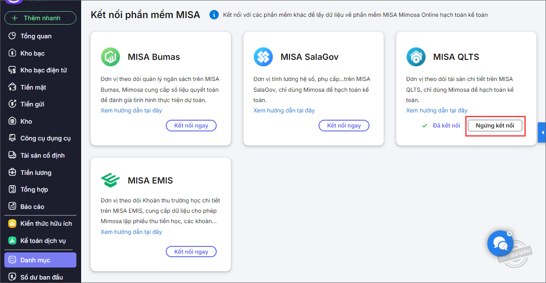The image size is (546, 283).
Task: Select Tài sản cố định sidebar item
Action: (42, 155)
